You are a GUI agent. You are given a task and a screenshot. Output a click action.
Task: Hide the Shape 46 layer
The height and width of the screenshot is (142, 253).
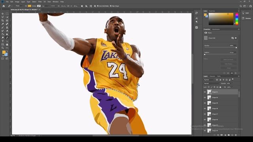click(205, 120)
